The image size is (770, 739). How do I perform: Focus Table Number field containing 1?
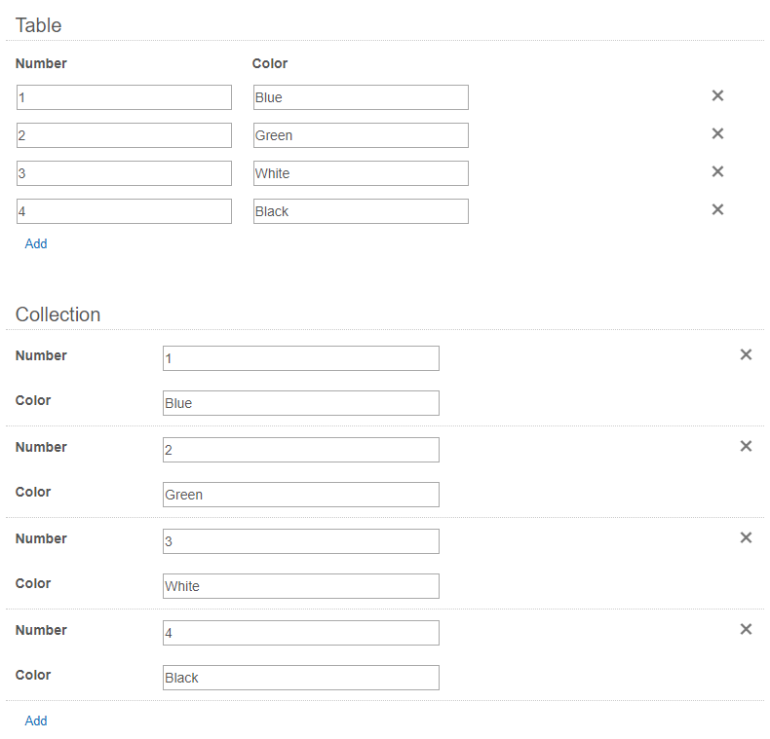pos(124,97)
